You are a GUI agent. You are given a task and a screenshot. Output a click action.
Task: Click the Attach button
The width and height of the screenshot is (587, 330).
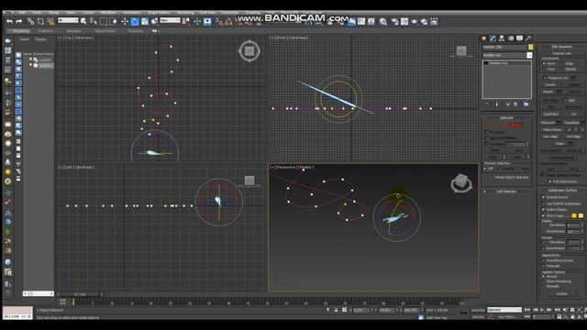548,92
